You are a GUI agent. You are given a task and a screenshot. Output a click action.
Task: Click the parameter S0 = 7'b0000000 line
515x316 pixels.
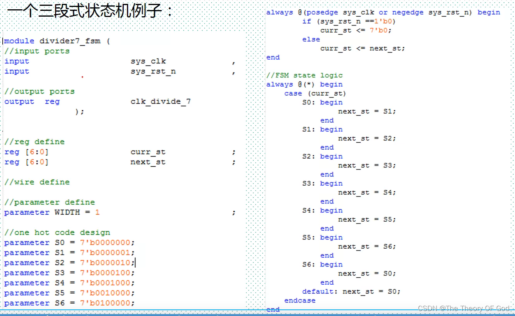point(70,242)
